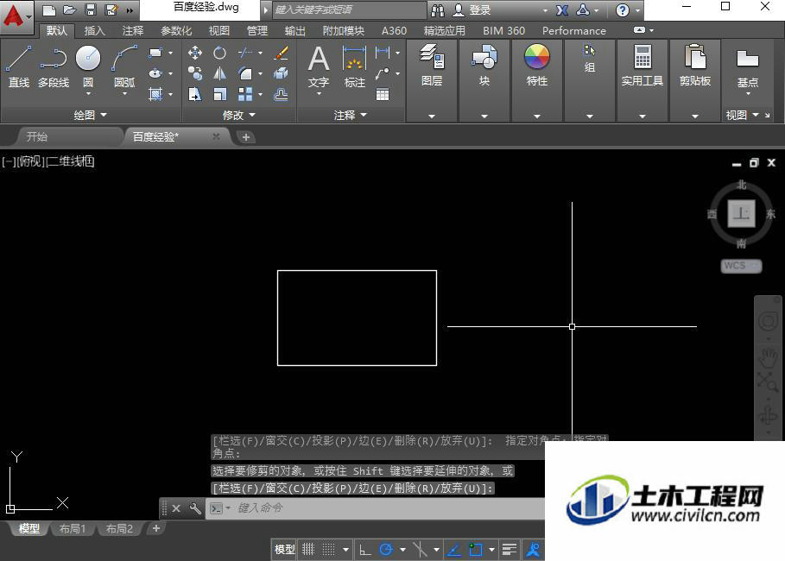The image size is (785, 561).
Task: Select the Stretch tool icon
Action: pyautogui.click(x=195, y=94)
